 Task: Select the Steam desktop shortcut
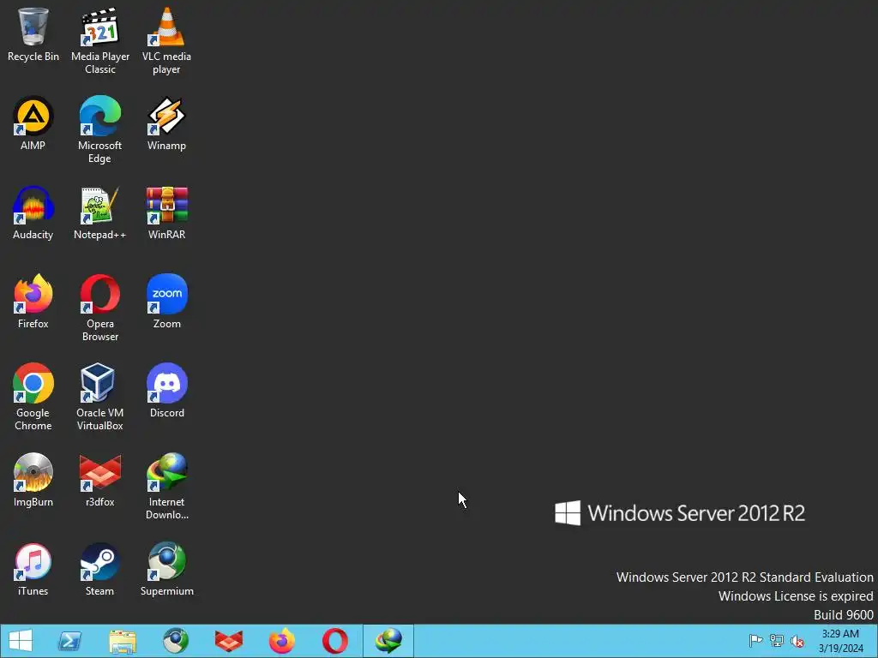point(100,569)
